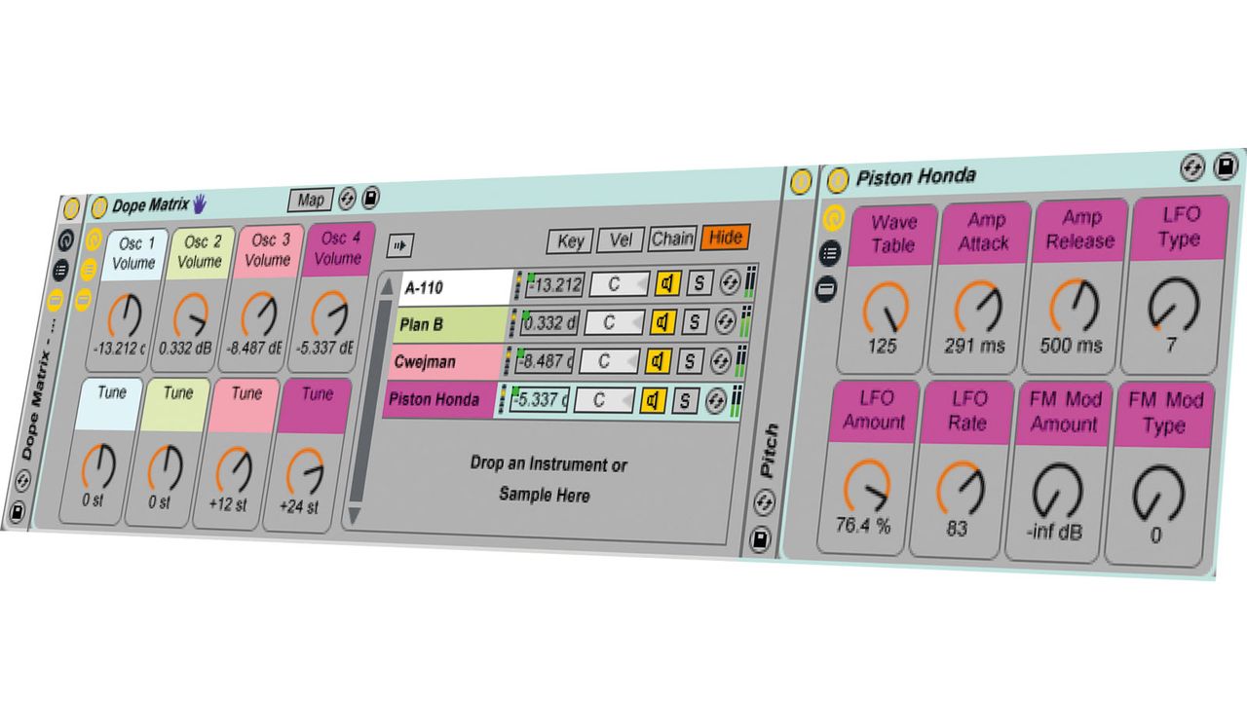
Task: Select the Cwejman chain
Action: coord(446,362)
